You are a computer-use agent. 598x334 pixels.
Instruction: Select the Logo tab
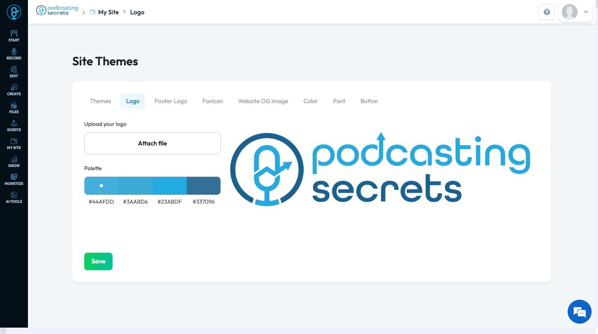133,101
